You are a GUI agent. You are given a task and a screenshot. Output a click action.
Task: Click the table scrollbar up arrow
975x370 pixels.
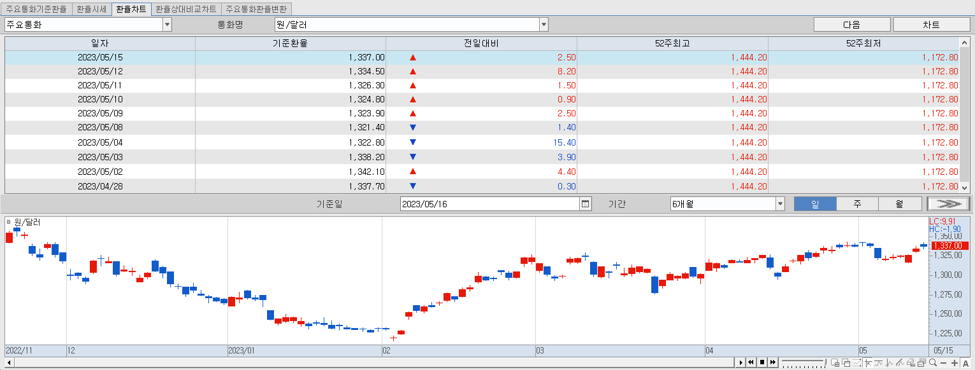click(x=964, y=43)
